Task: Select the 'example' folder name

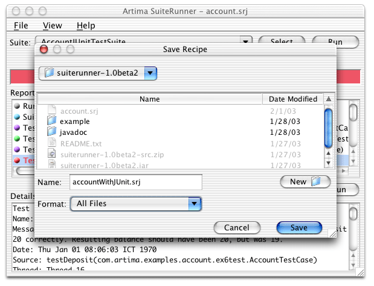Action: 75,122
